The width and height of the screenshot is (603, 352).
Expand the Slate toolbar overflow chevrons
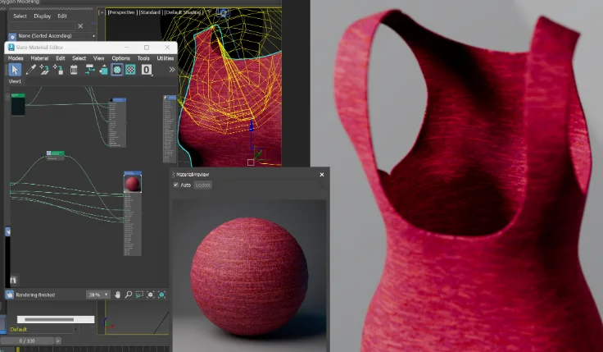click(172, 70)
